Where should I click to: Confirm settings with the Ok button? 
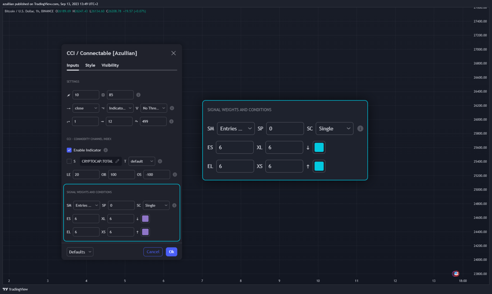pyautogui.click(x=171, y=252)
